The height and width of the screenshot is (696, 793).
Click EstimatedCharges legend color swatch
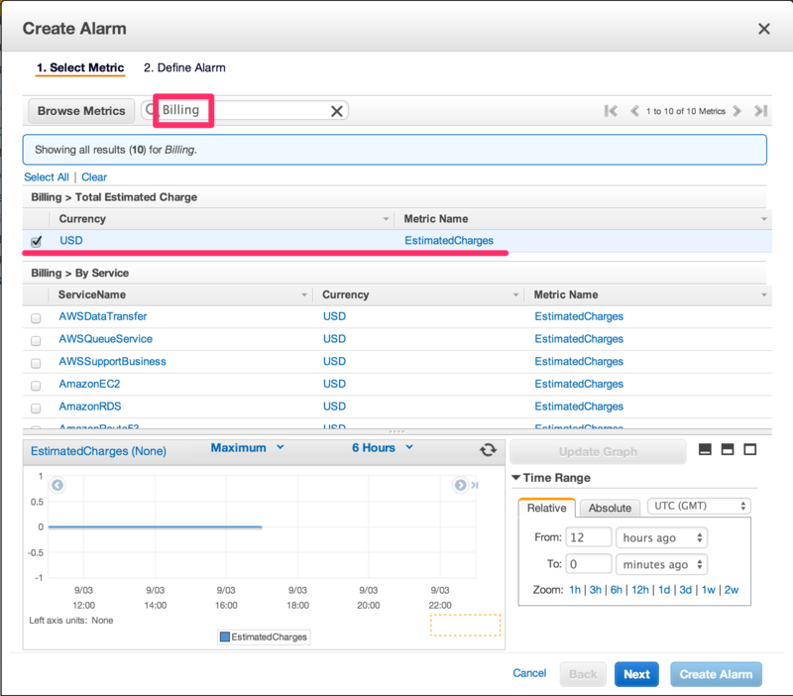tap(225, 637)
